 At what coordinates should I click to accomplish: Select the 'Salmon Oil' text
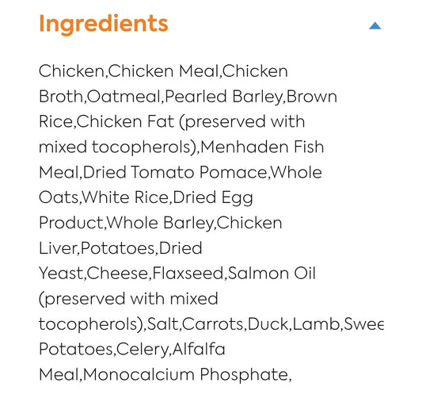(272, 274)
